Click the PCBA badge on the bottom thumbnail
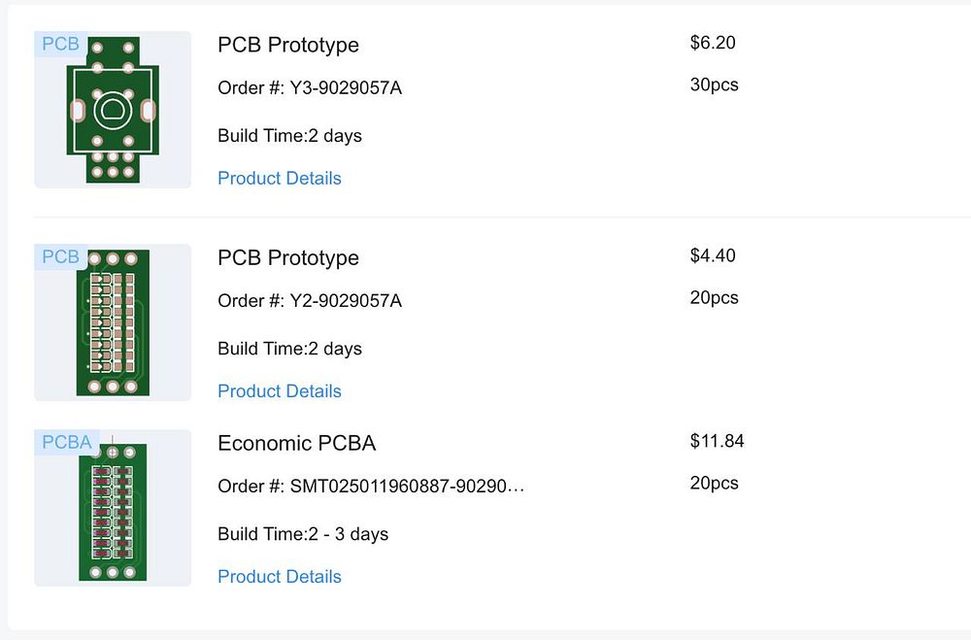The height and width of the screenshot is (640, 971). [x=67, y=443]
